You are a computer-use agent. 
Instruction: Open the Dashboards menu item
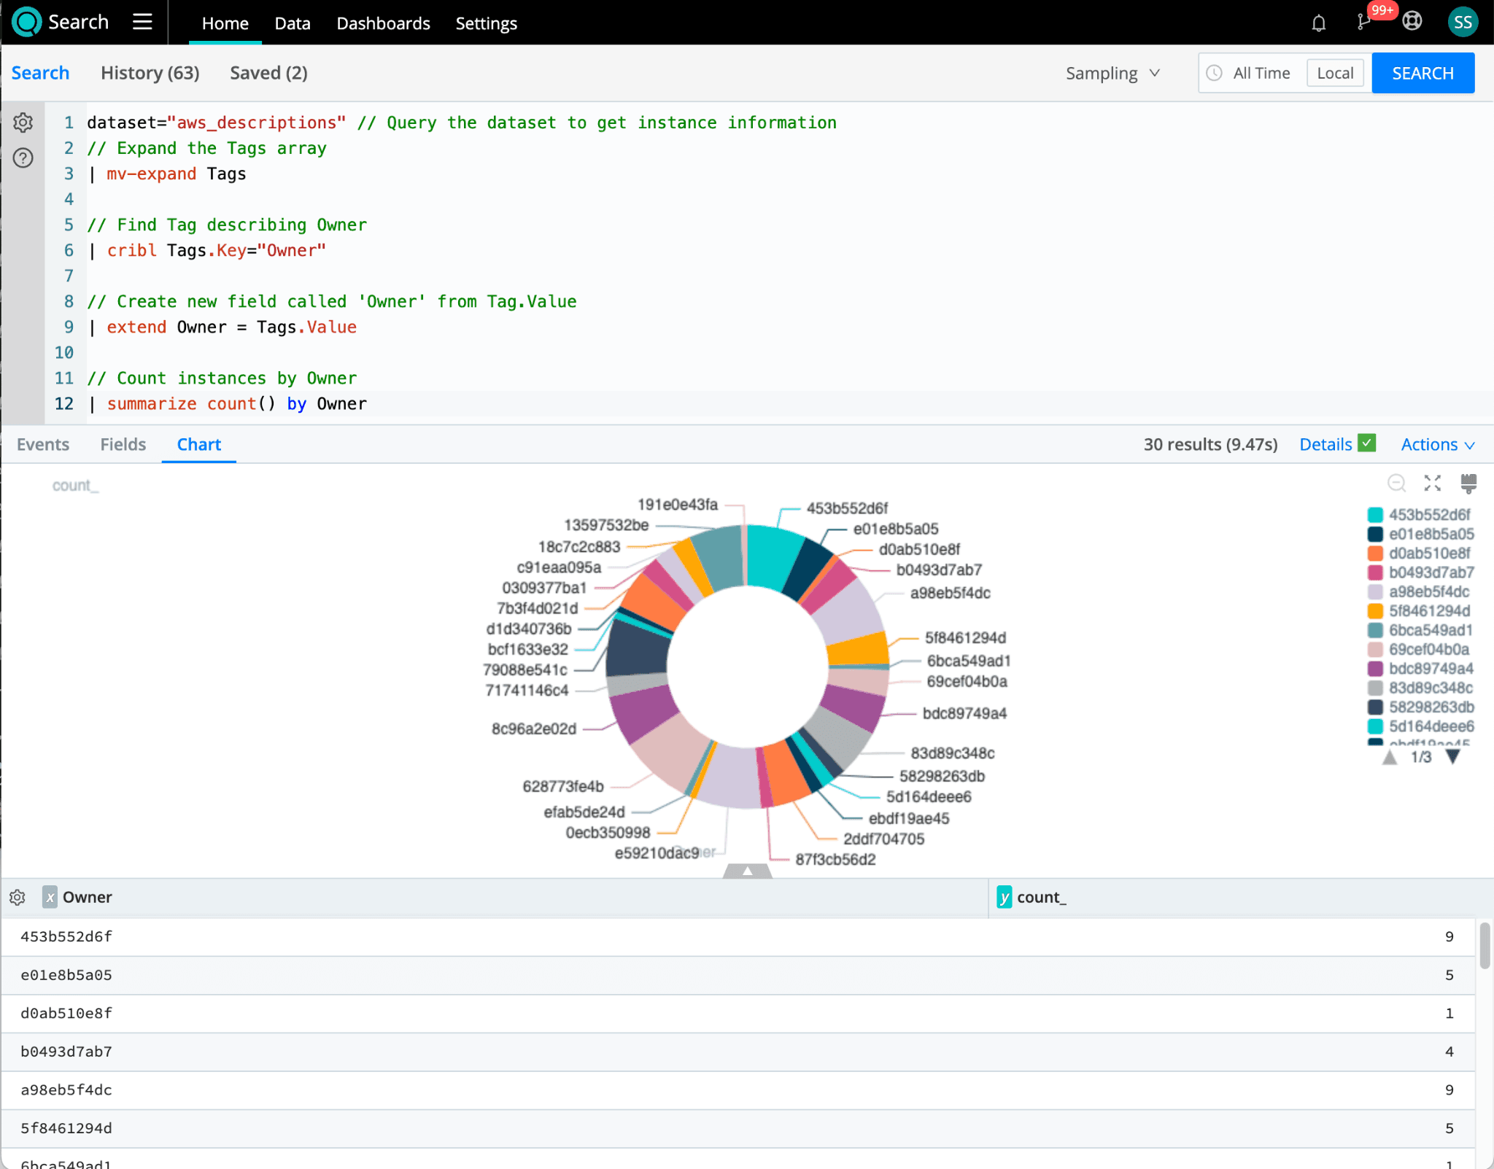click(383, 23)
